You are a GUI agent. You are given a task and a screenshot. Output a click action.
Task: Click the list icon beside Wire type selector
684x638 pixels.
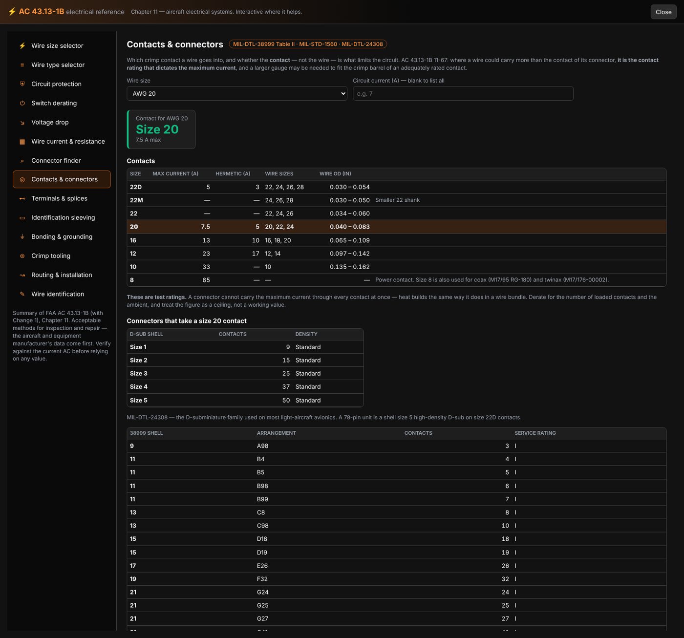point(22,65)
